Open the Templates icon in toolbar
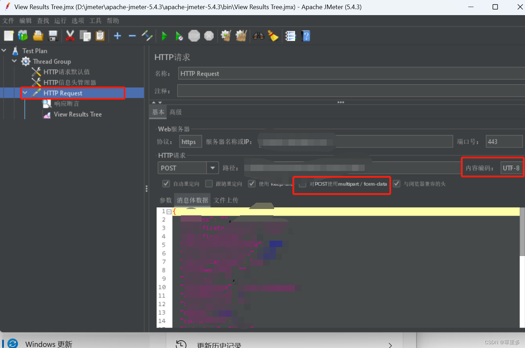Screen dimensions: 525x348 point(23,36)
